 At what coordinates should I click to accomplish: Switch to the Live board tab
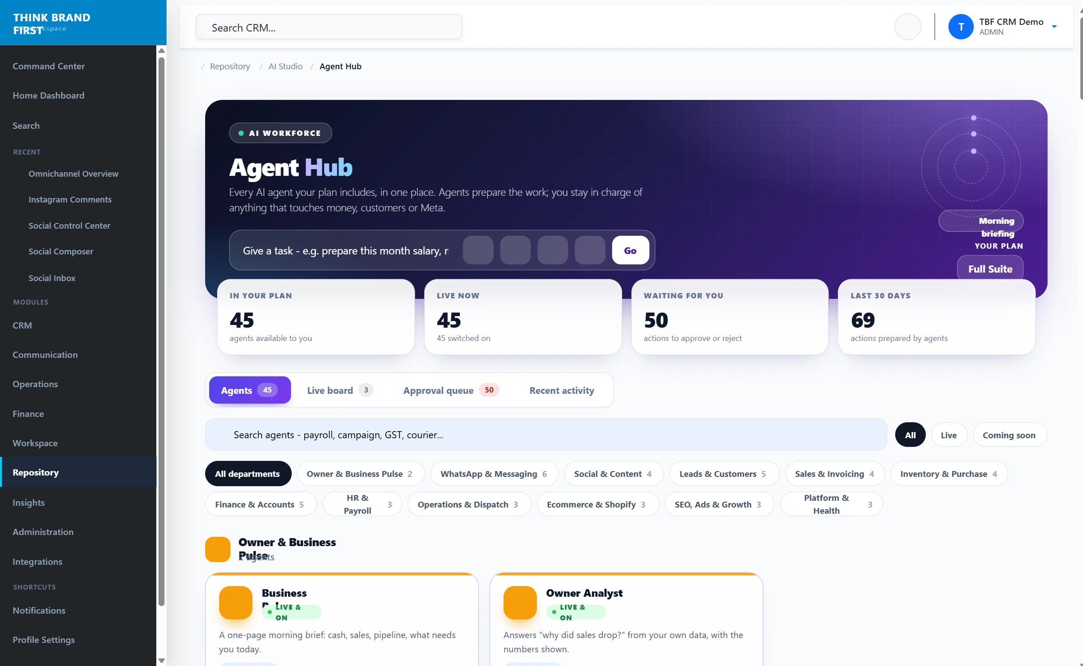(x=340, y=390)
